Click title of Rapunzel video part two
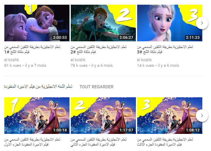 coord(98,142)
